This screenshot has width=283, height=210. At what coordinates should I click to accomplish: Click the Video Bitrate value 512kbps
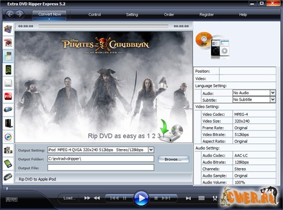242,134
